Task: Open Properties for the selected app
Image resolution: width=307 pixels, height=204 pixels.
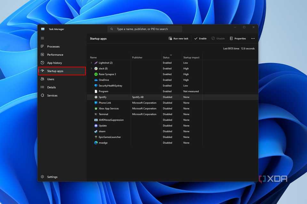Action: (x=238, y=39)
